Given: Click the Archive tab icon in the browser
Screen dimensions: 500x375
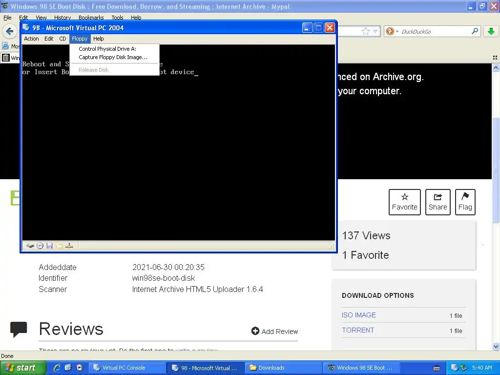Looking at the screenshot, I should pyautogui.click(x=6, y=58).
